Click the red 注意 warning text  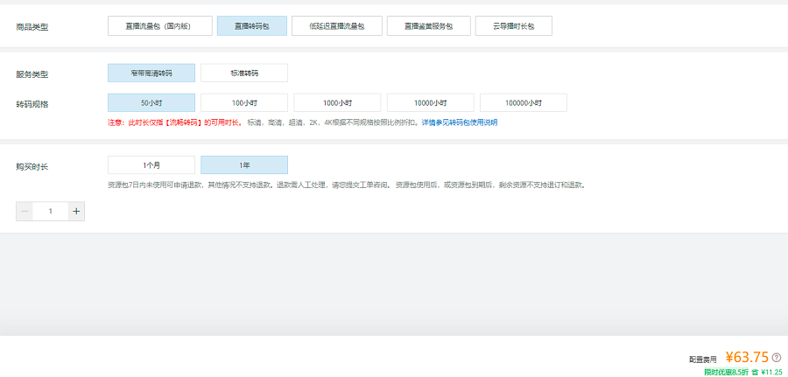[x=175, y=122]
